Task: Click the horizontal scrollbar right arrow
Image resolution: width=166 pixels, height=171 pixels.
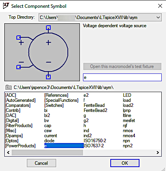Action: [158, 152]
